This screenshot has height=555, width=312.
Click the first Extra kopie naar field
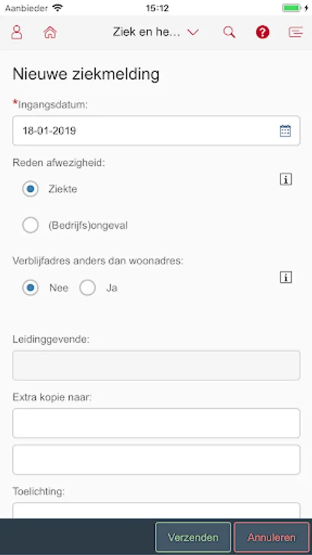[x=157, y=423]
